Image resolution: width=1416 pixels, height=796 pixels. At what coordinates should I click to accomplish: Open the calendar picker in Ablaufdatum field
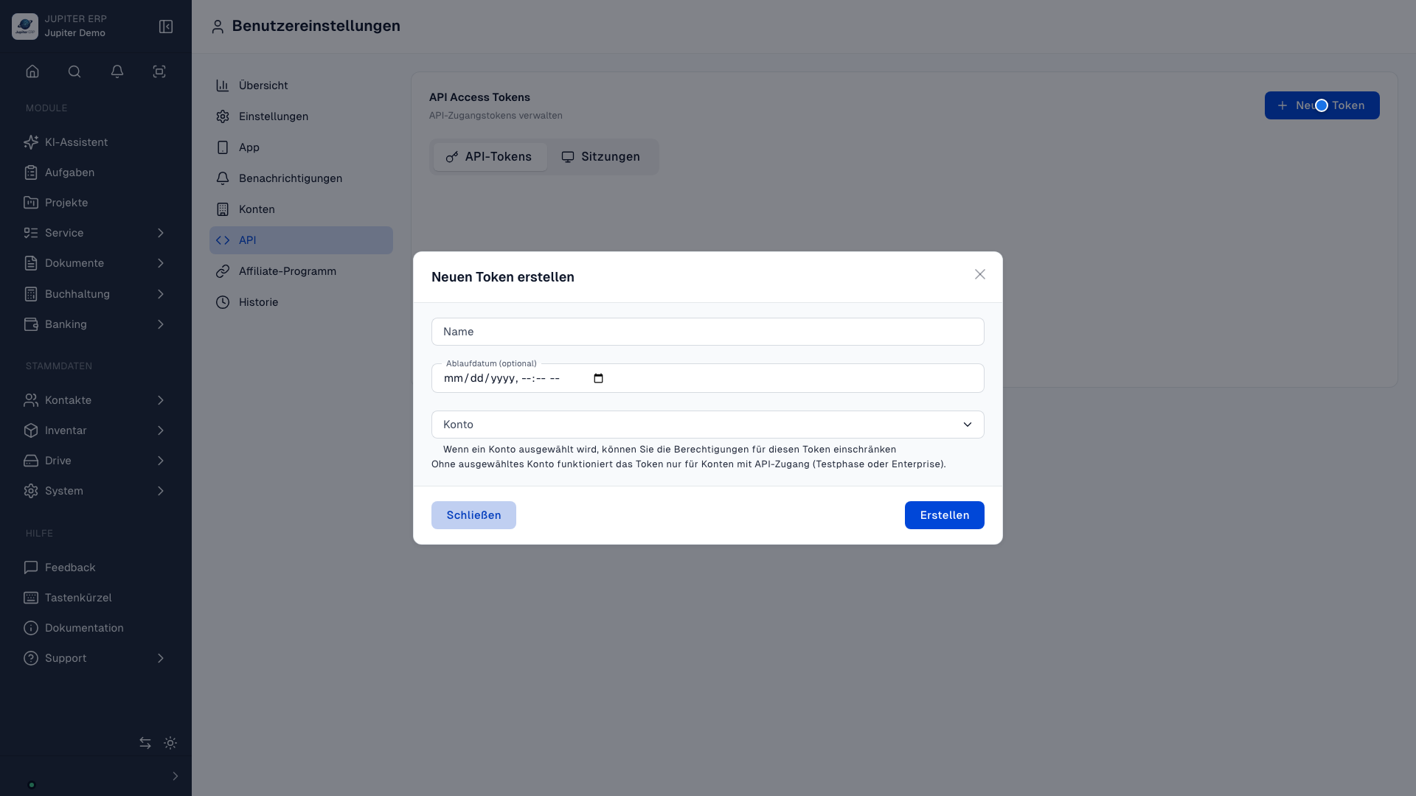(598, 378)
